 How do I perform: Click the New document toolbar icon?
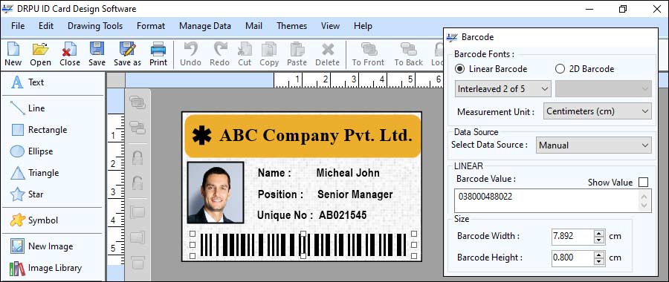point(13,49)
